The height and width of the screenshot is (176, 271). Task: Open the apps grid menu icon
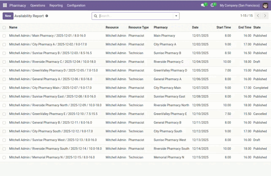(x=5, y=5)
